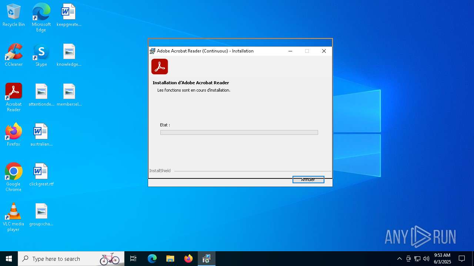
Task: Launch VLC media player shortcut
Action: click(14, 217)
